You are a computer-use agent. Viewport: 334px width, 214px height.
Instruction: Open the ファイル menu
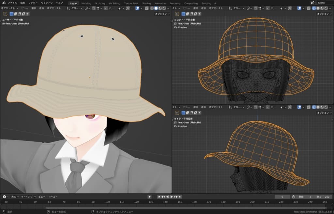12,3
